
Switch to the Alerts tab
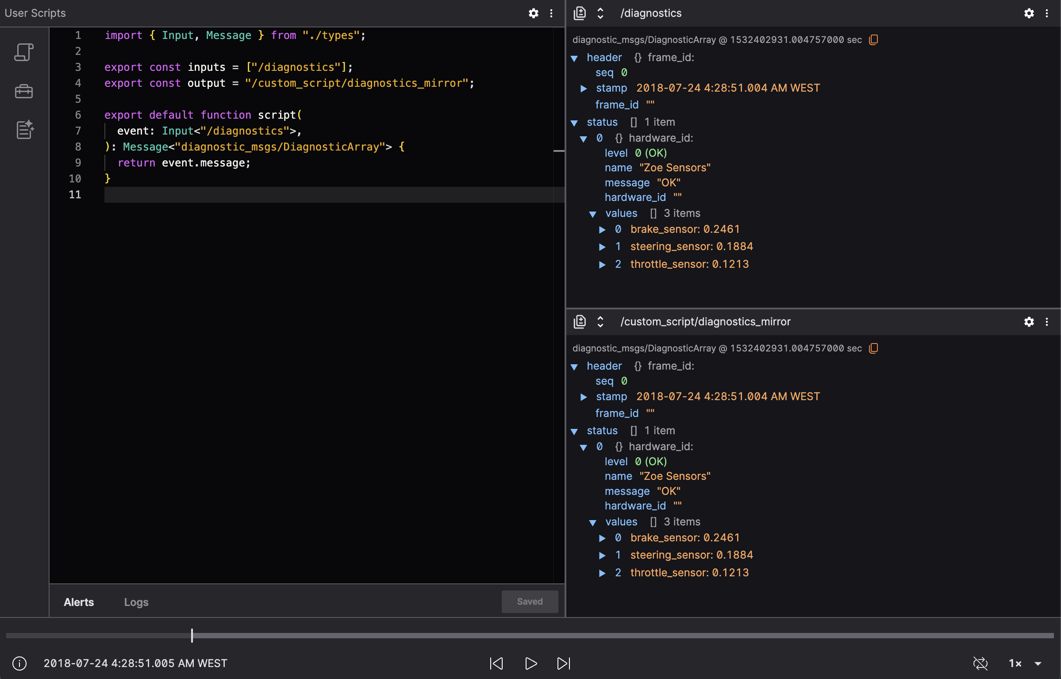79,602
